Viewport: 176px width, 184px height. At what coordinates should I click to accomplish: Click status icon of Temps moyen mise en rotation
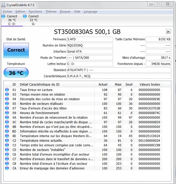(x=7, y=94)
